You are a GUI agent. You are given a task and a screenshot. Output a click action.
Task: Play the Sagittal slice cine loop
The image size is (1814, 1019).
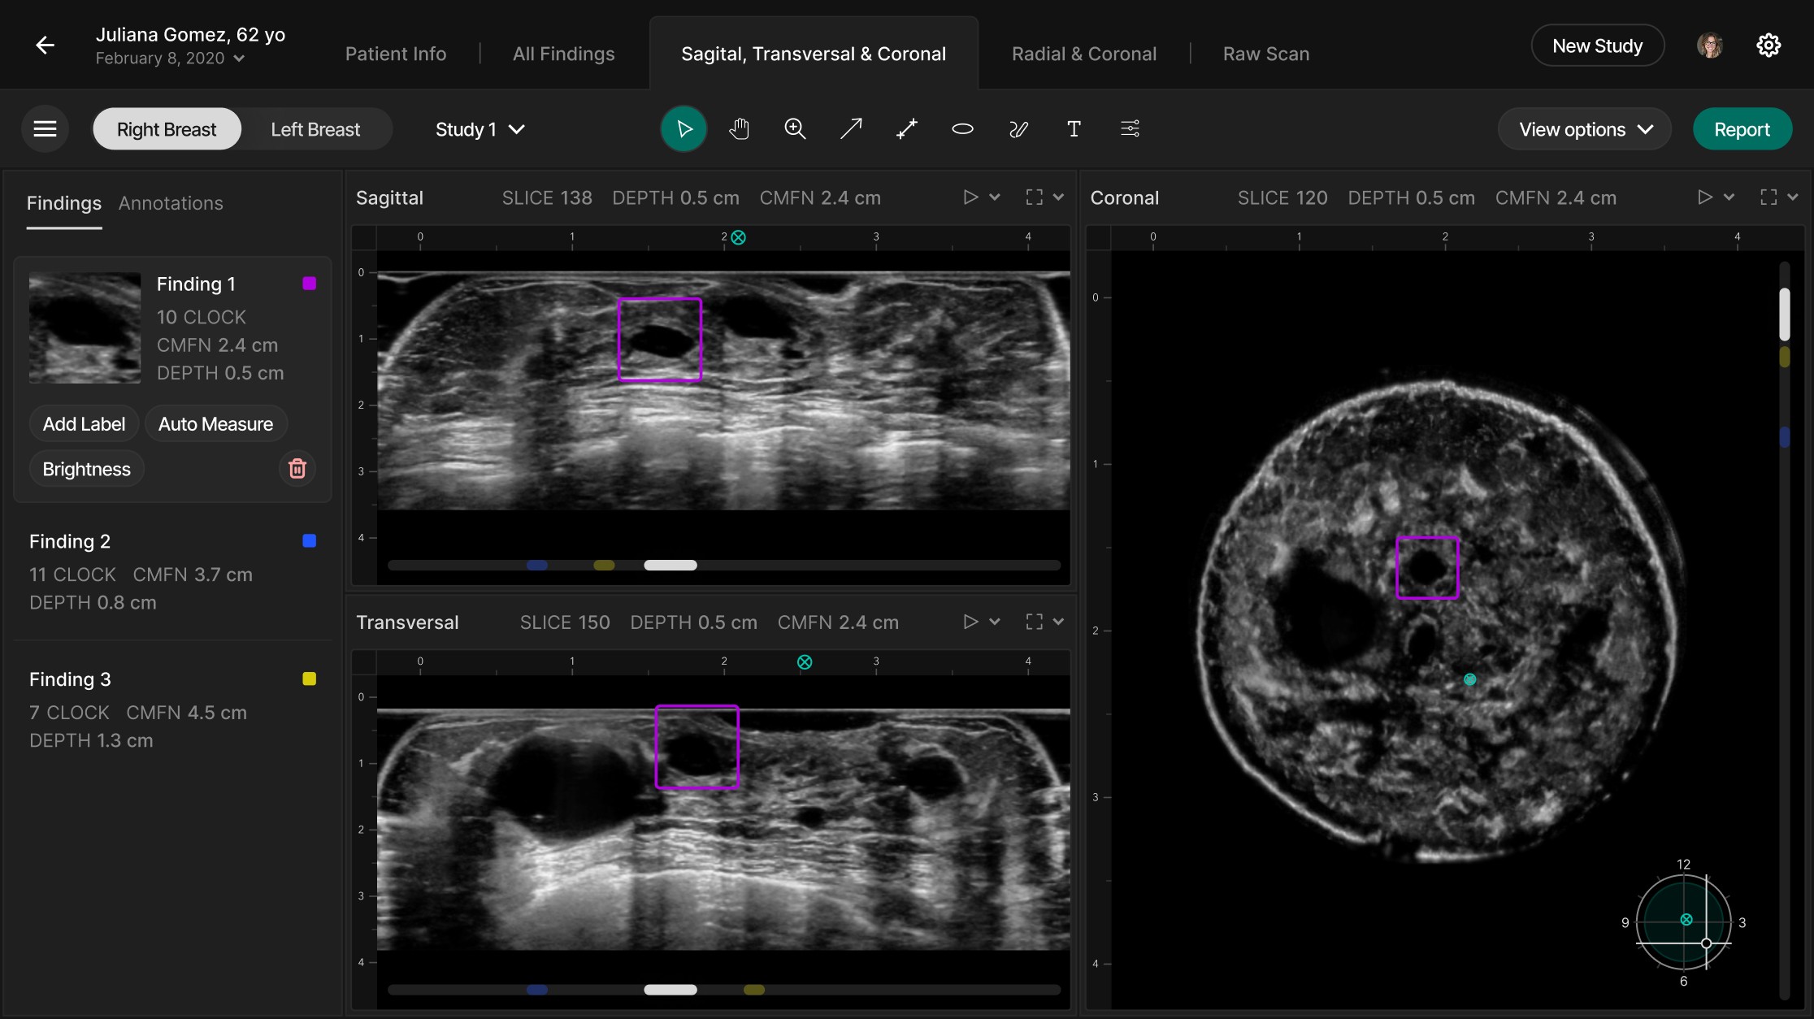click(x=970, y=197)
